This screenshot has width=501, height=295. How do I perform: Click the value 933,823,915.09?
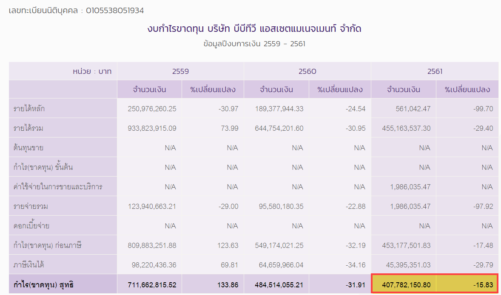pos(152,128)
